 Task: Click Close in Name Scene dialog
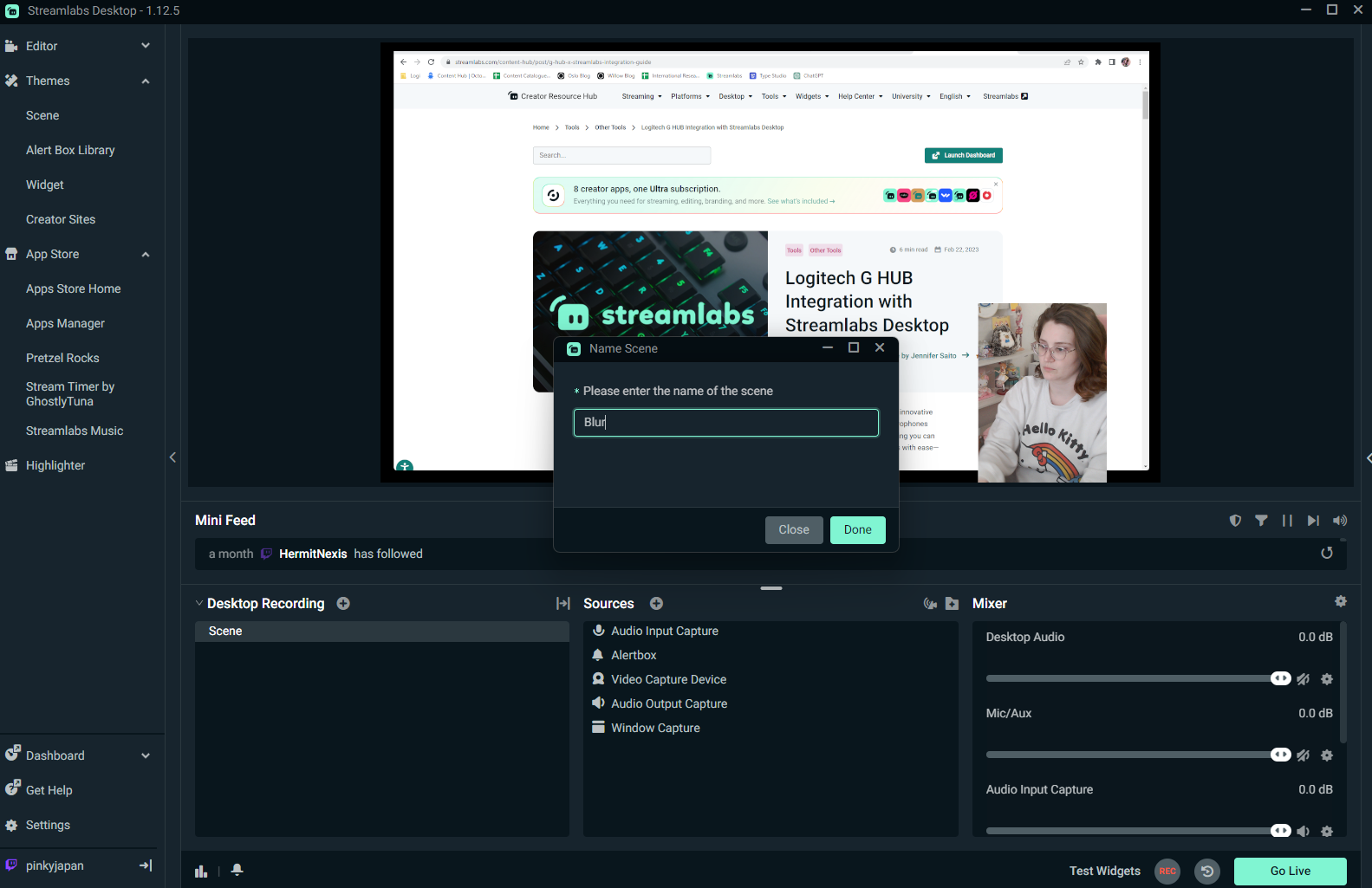[794, 530]
